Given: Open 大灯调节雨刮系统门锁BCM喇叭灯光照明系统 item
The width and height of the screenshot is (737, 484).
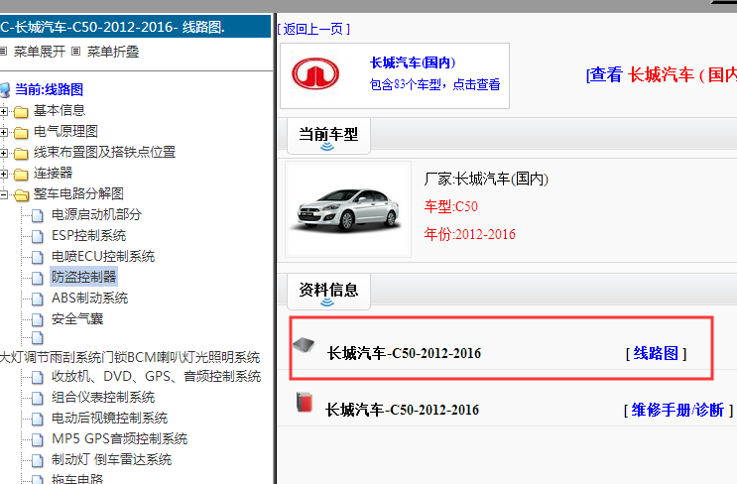Looking at the screenshot, I should pyautogui.click(x=130, y=358).
